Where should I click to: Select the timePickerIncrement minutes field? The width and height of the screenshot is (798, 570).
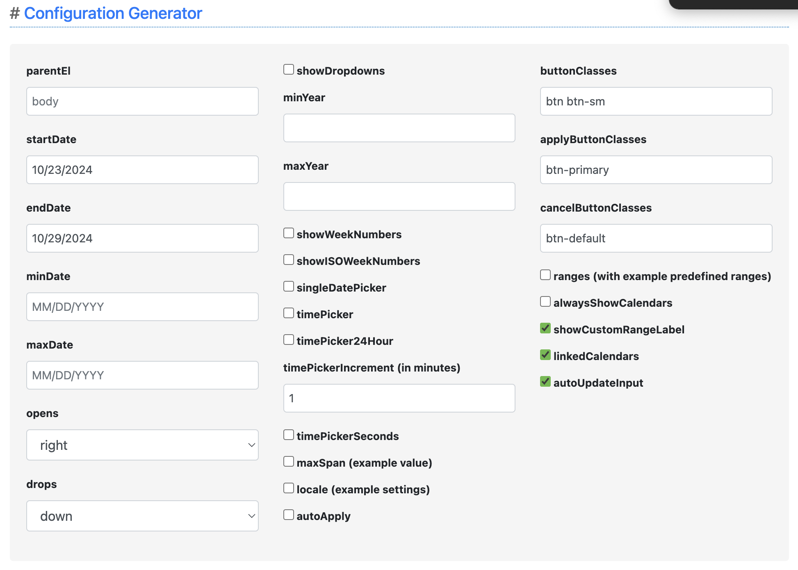pos(399,398)
